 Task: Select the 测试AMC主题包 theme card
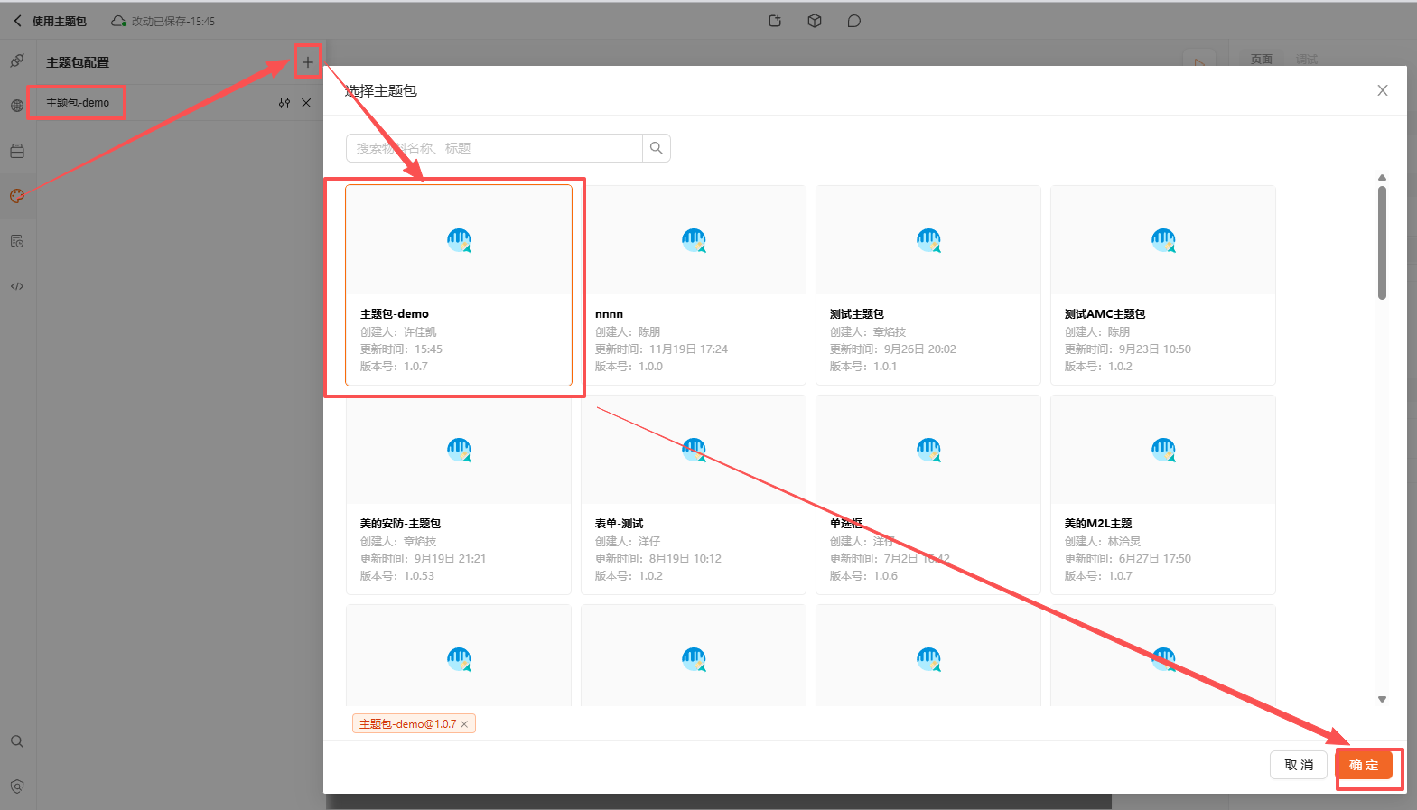tap(1162, 285)
